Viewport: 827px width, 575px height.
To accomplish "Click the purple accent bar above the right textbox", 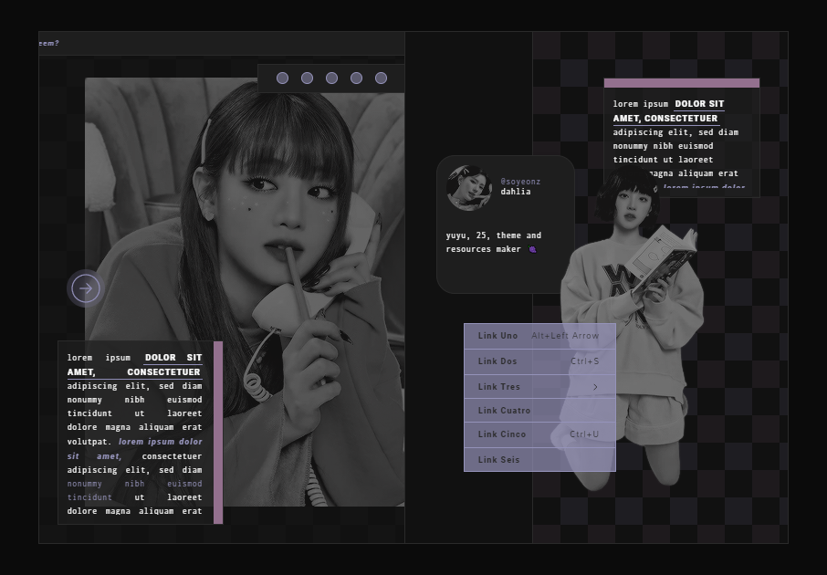I will coord(682,81).
